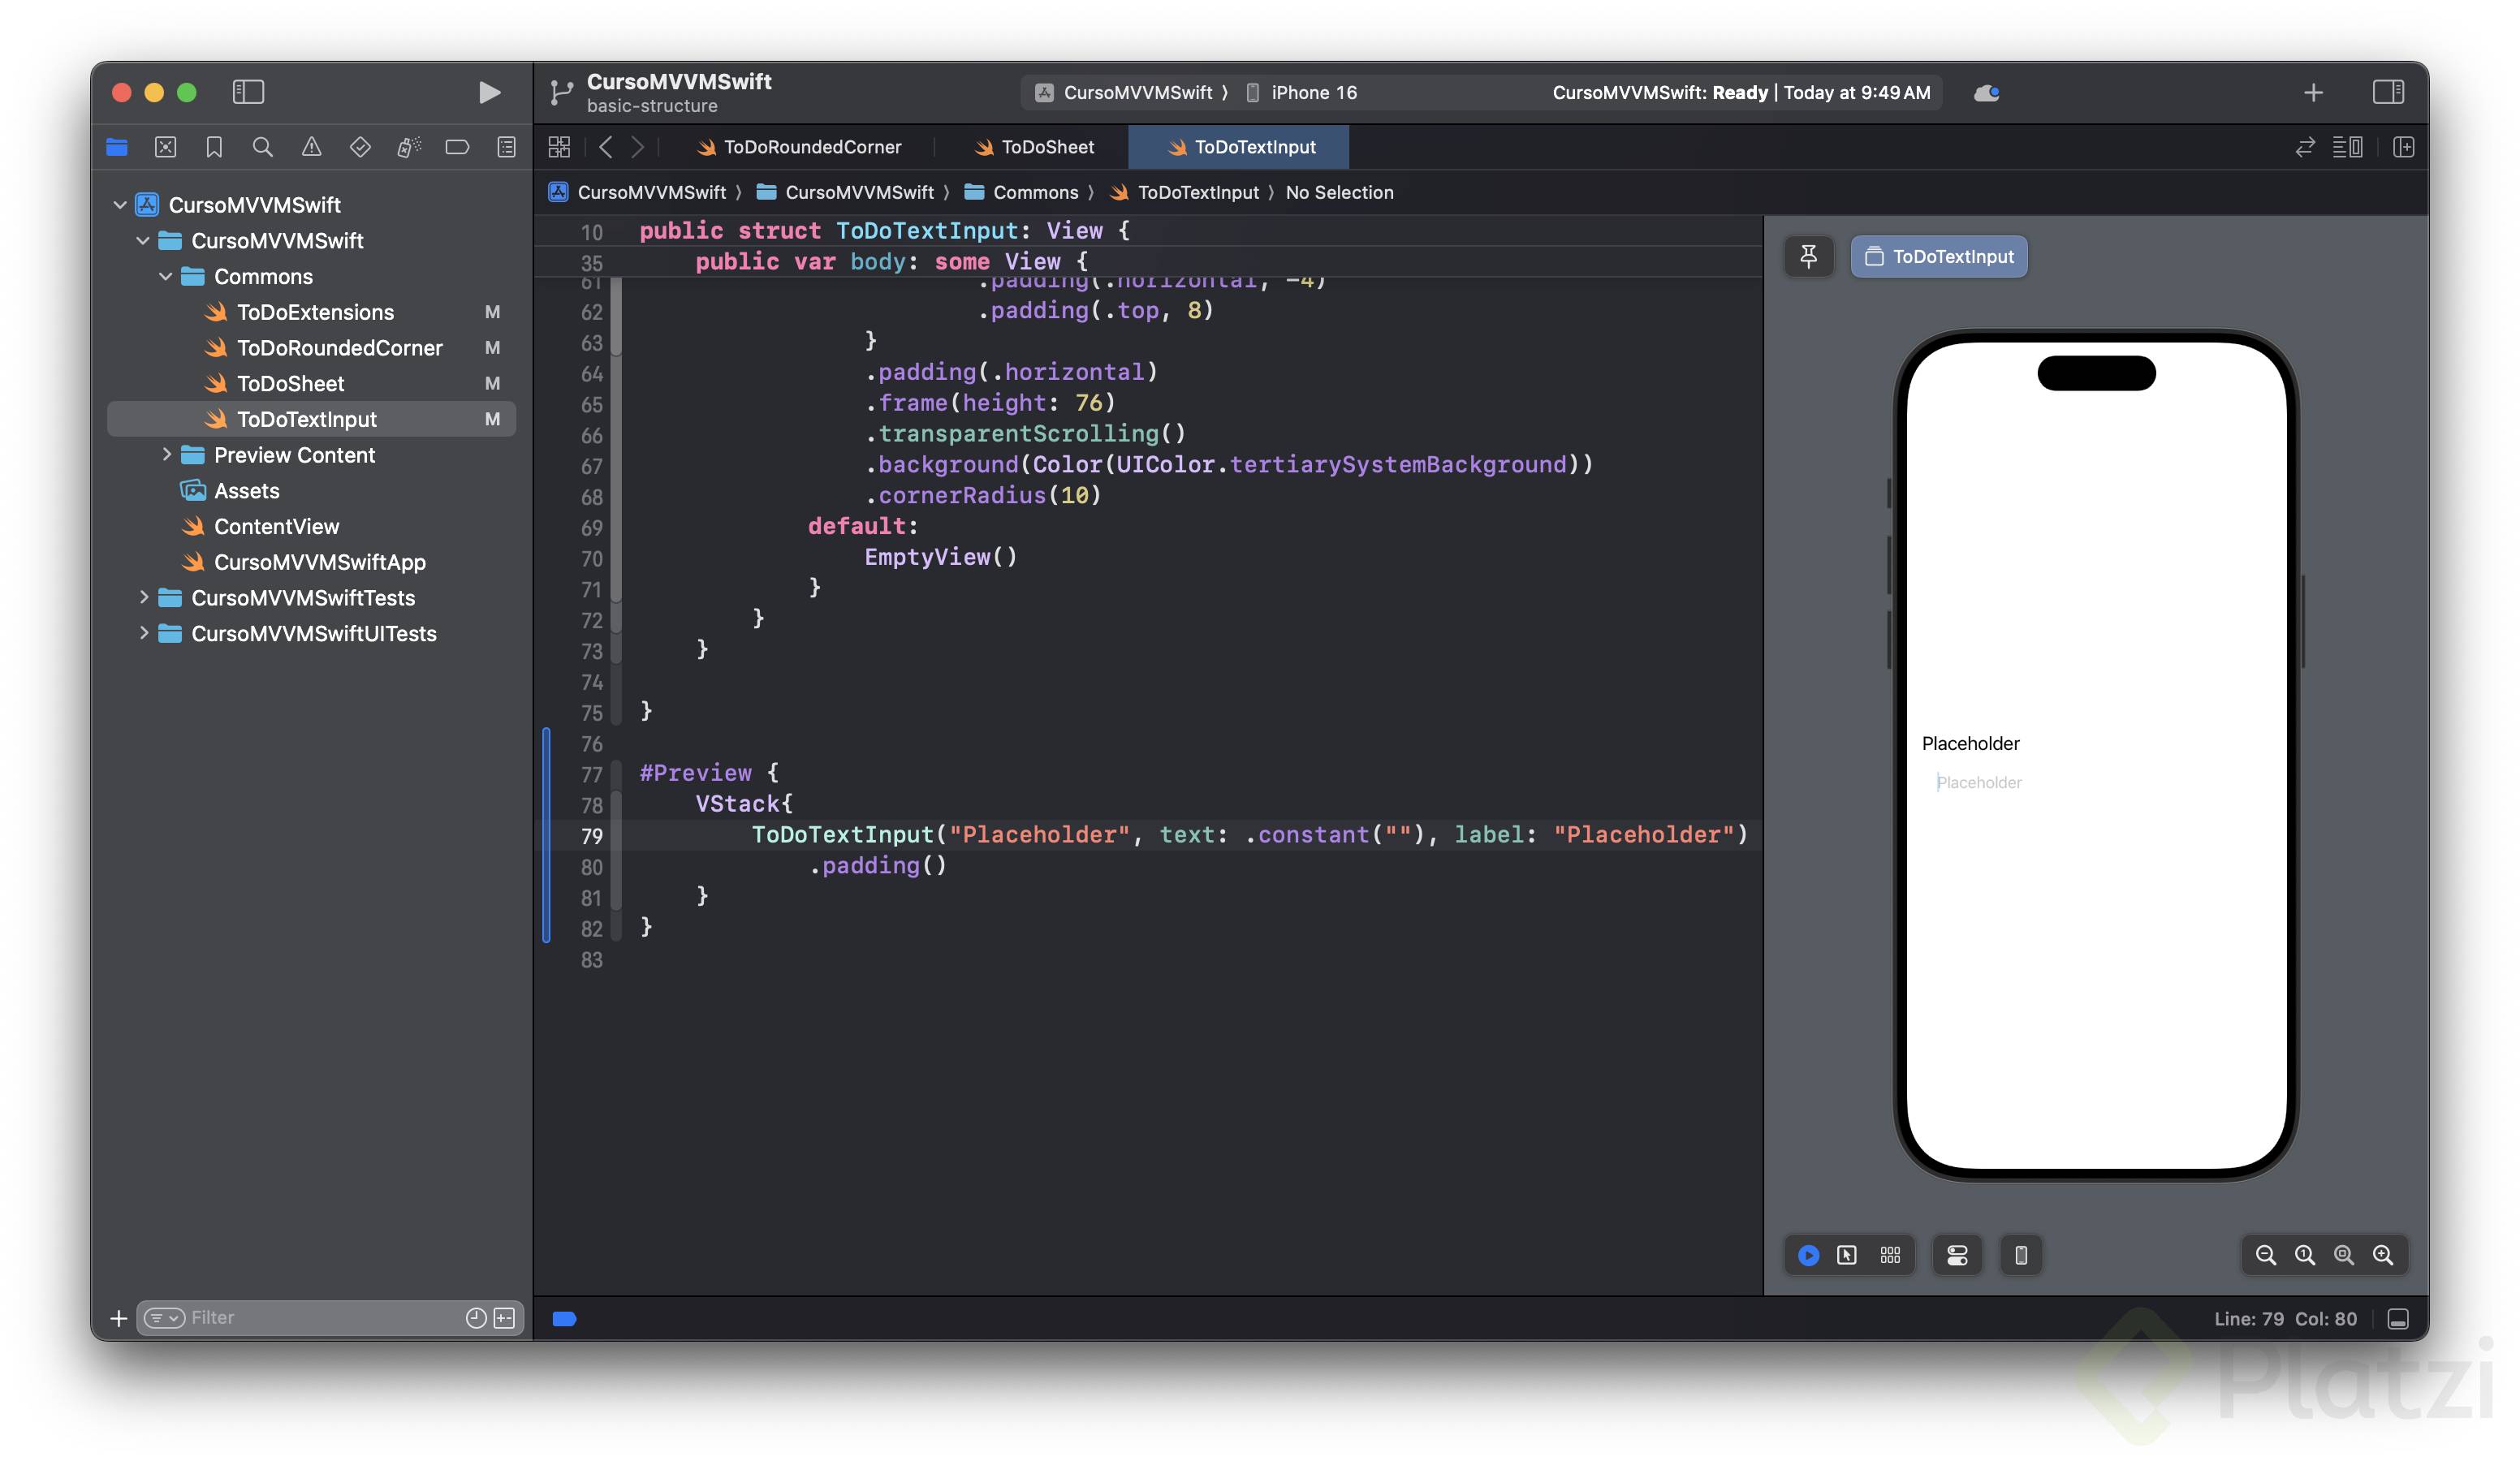Click Zoom Out on canvas
2520x1461 pixels.
(x=2265, y=1255)
